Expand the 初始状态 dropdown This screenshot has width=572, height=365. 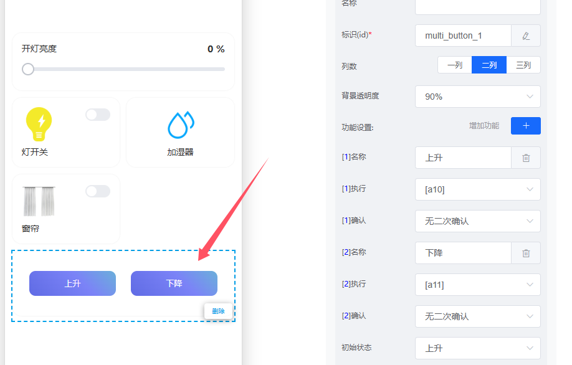(477, 348)
